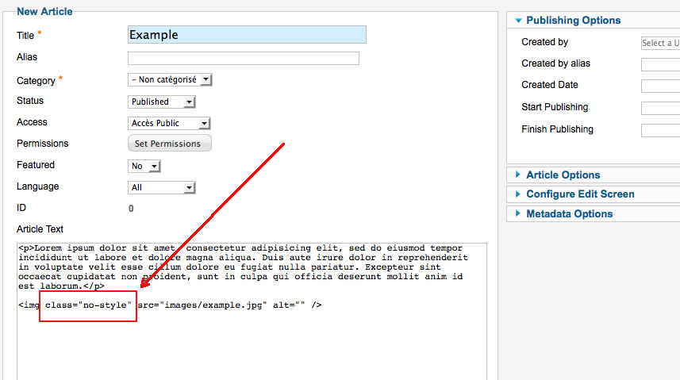Open the Status dropdown showing Published

point(161,102)
